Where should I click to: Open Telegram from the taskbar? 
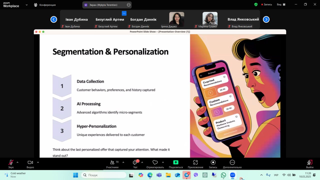point(186,175)
